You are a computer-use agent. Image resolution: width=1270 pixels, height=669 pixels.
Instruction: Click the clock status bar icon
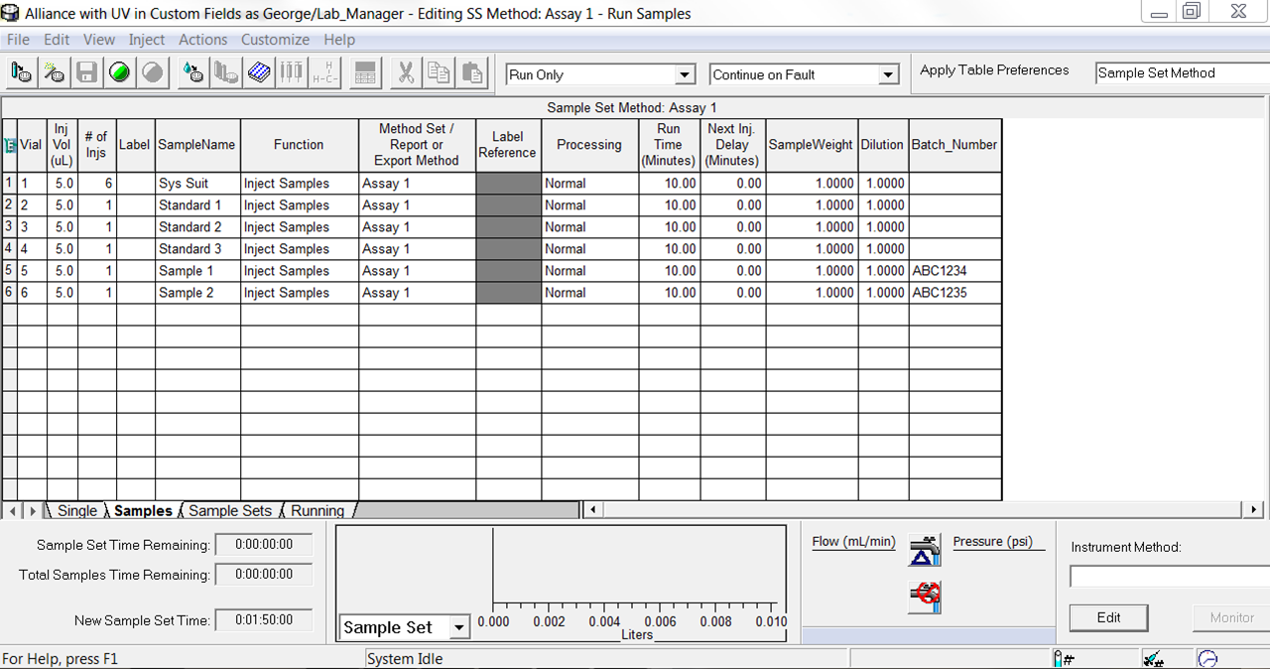coord(1207,659)
